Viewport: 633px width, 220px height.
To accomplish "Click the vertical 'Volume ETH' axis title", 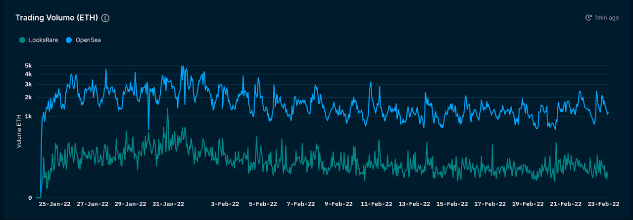I will click(19, 131).
